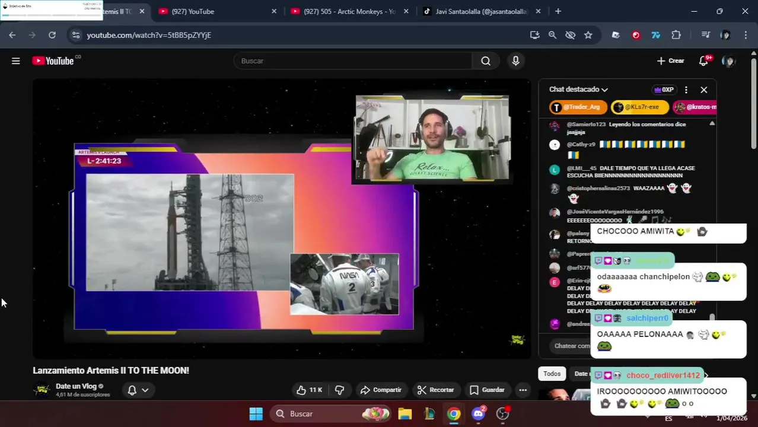The height and width of the screenshot is (427, 758).
Task: Open File Explorer from taskbar
Action: tap(405, 414)
